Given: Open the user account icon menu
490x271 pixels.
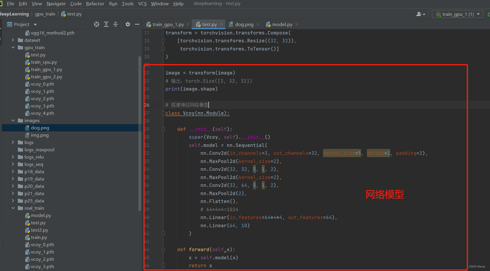Looking at the screenshot, I should pos(421,14).
